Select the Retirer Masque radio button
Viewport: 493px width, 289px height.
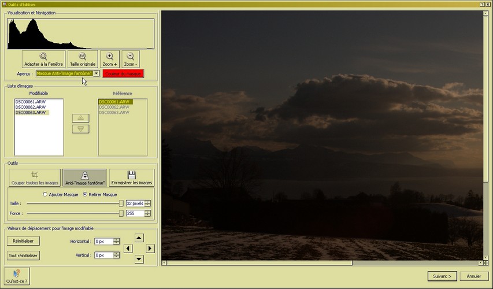(86, 194)
